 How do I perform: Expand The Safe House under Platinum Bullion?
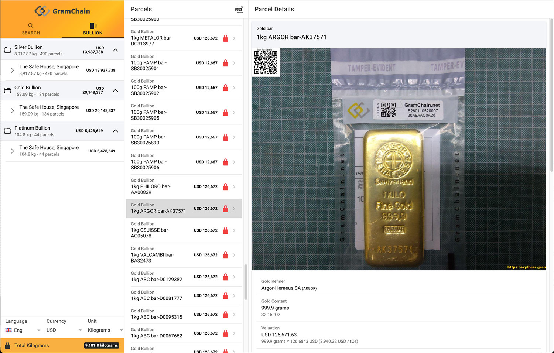pos(13,151)
